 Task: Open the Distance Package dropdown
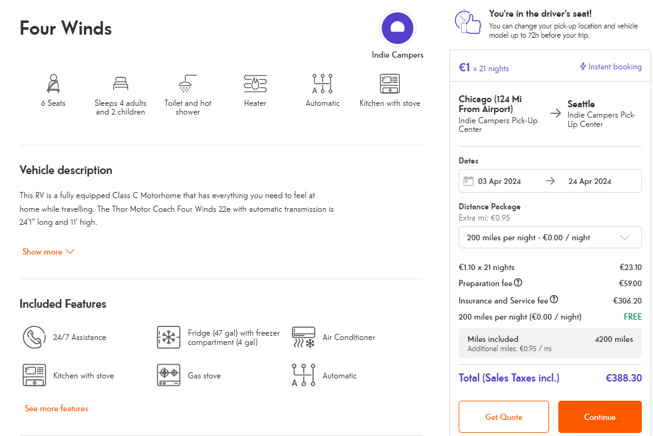[x=550, y=238]
